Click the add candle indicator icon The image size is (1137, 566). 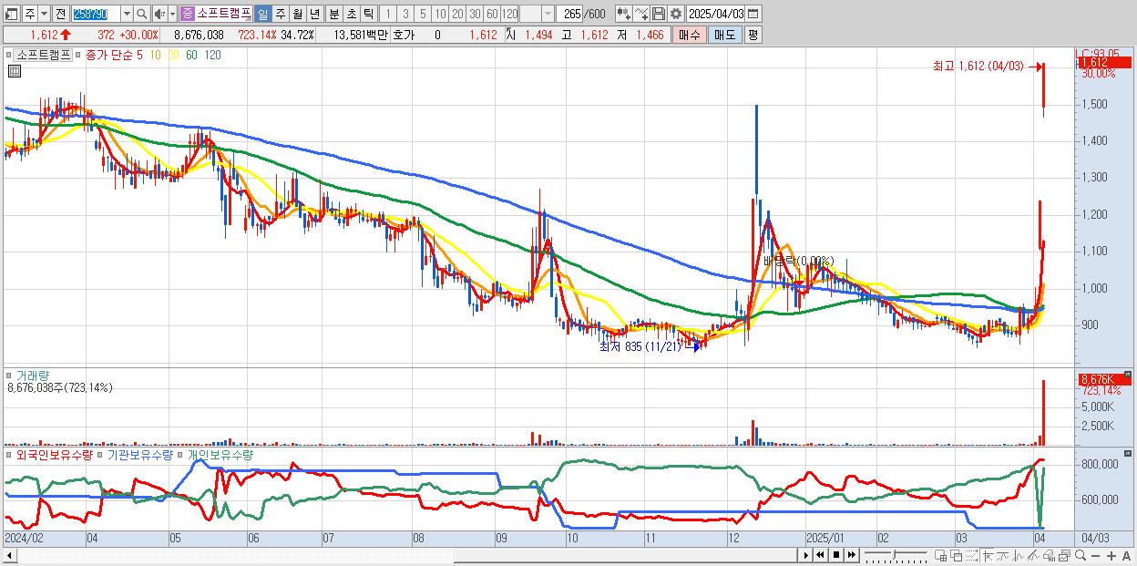(624, 14)
